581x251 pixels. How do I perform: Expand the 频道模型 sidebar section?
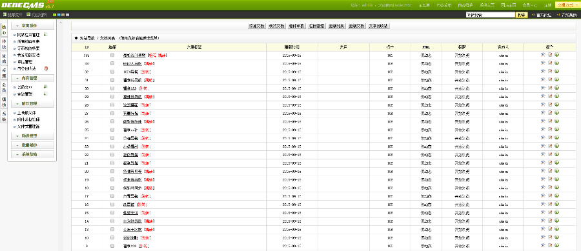point(33,136)
